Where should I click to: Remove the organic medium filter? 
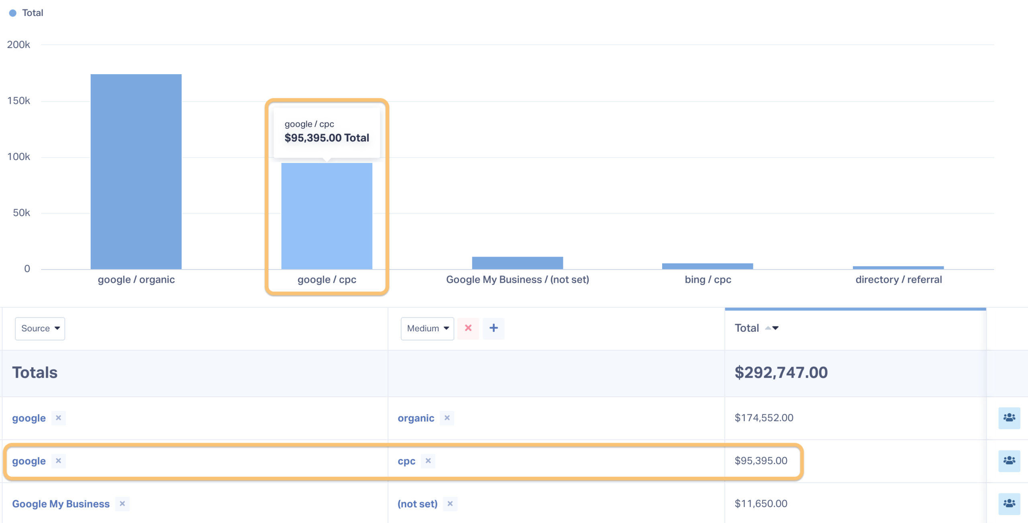pyautogui.click(x=447, y=418)
